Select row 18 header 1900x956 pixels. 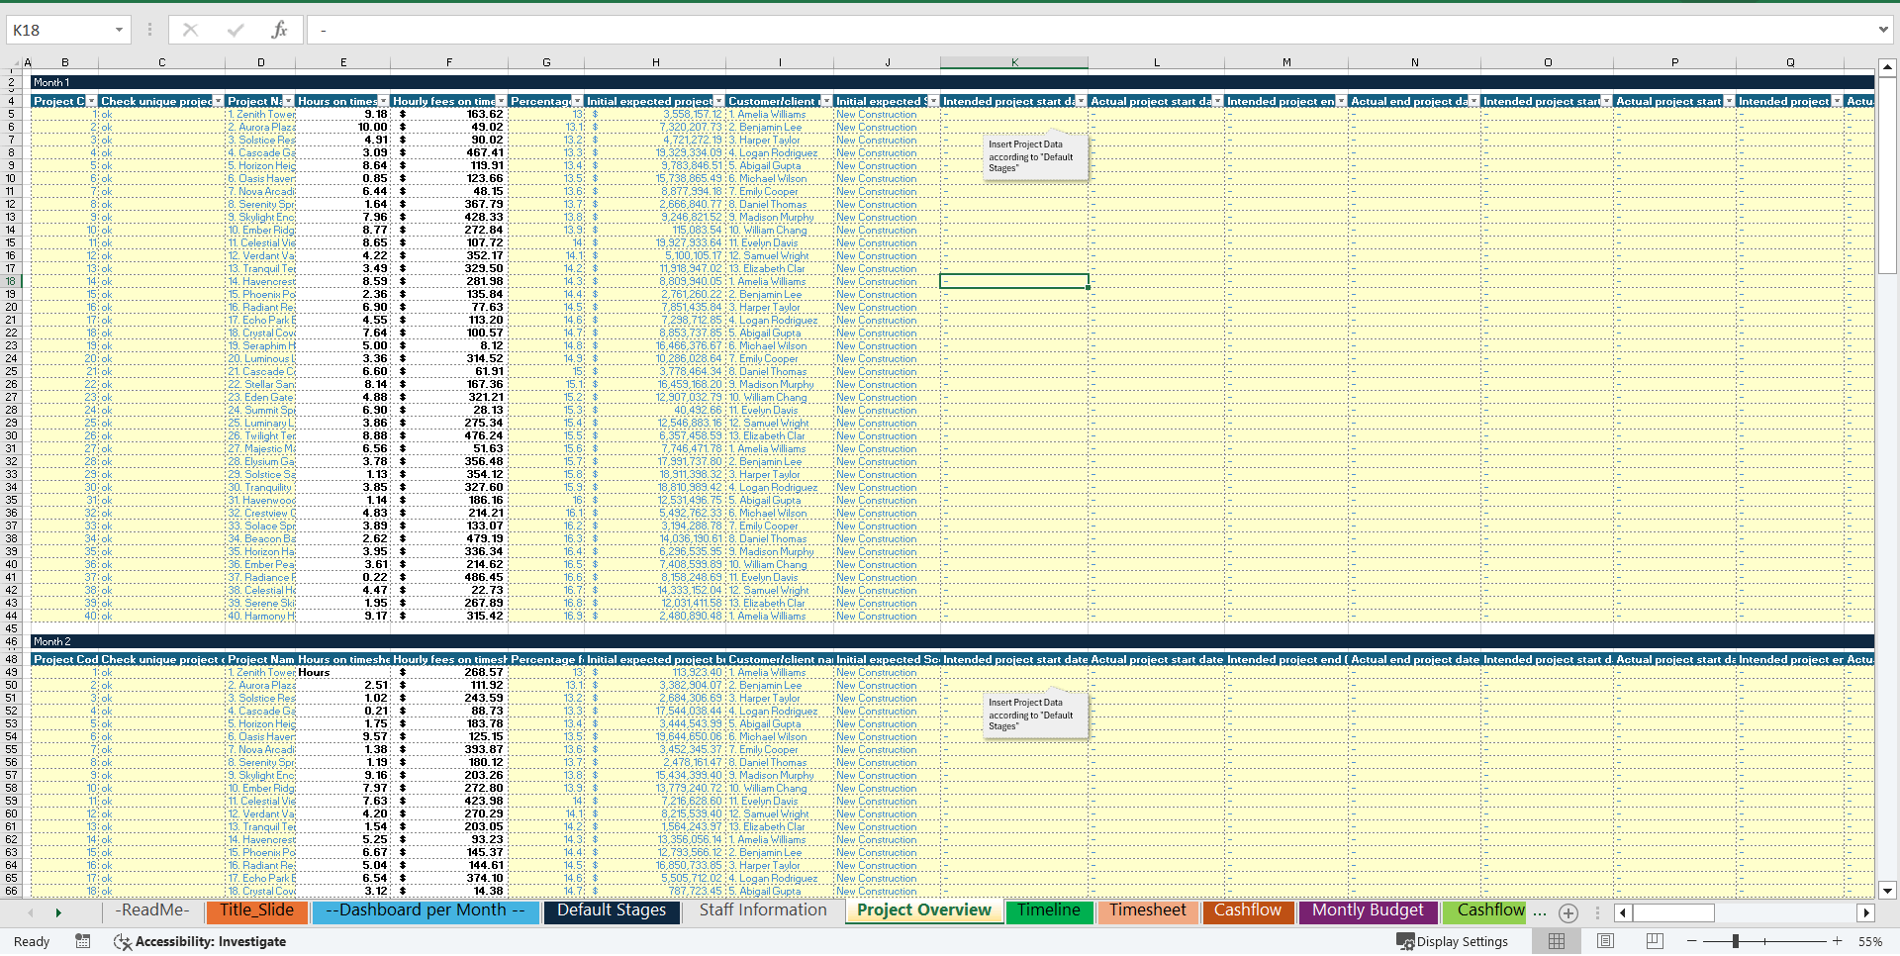coord(10,281)
